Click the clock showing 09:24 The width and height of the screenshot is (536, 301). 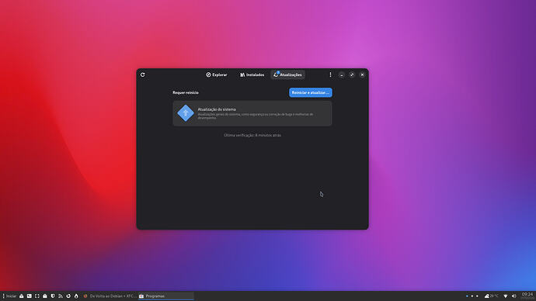527,296
